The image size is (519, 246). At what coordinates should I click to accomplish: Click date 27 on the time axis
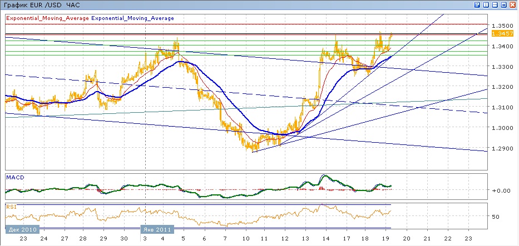(x=64, y=239)
